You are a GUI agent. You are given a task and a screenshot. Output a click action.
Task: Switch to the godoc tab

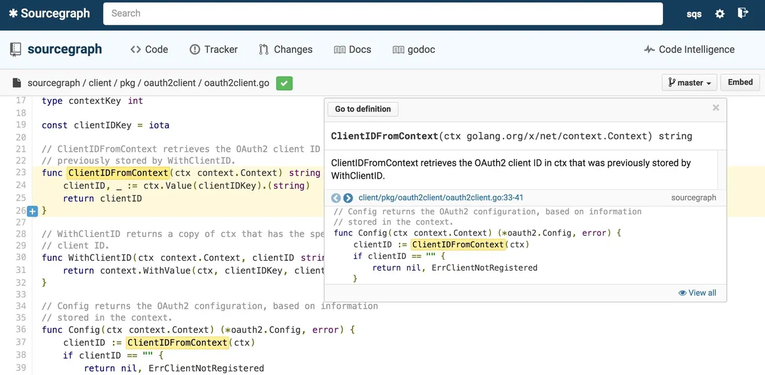414,49
